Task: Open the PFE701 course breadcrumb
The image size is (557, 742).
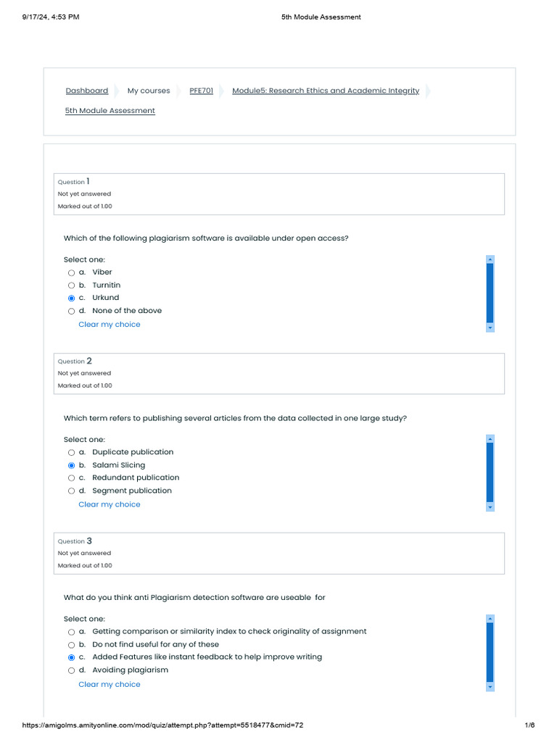Action: (x=202, y=91)
